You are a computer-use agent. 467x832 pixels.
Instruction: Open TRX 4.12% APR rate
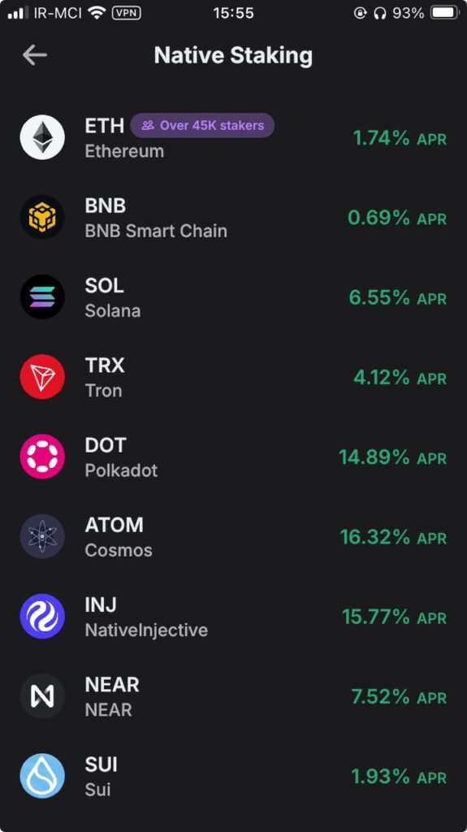click(400, 378)
